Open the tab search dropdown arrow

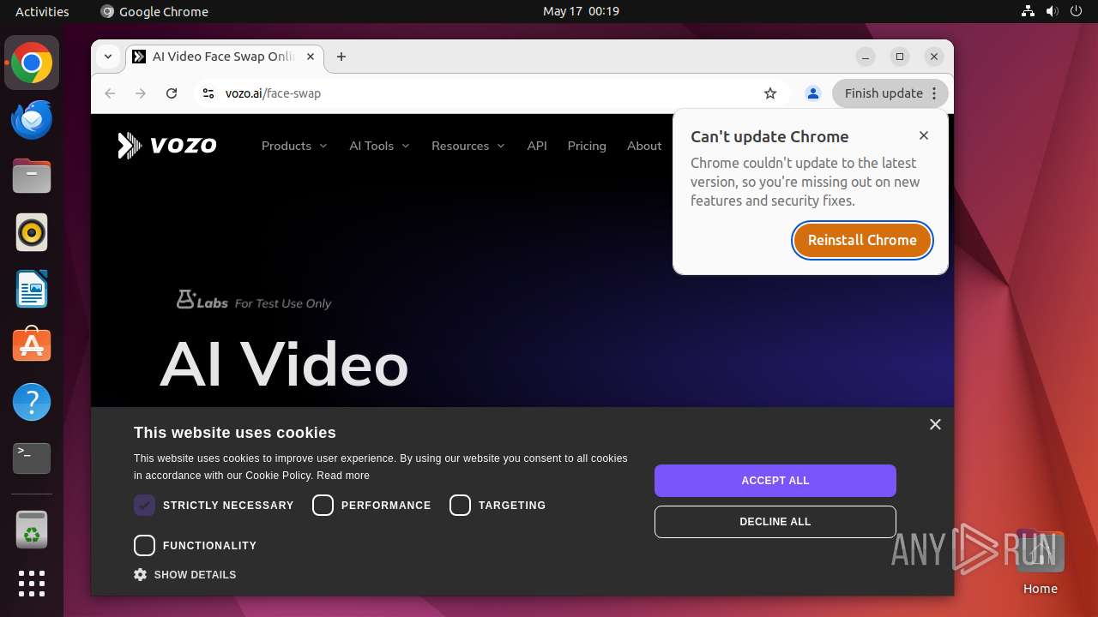pos(108,57)
